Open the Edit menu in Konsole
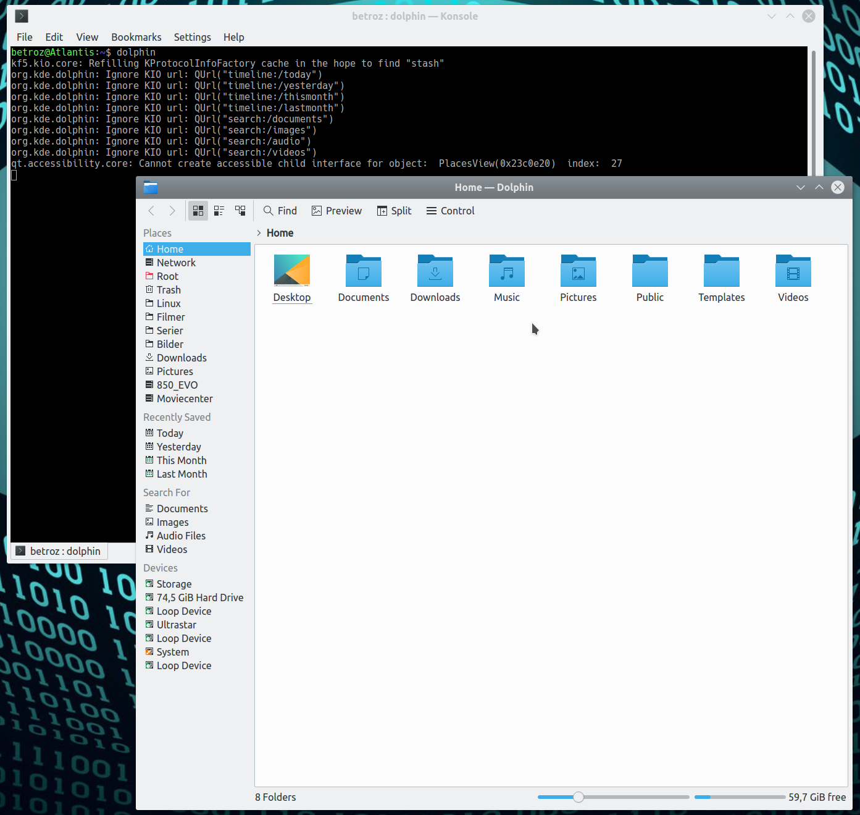Image resolution: width=860 pixels, height=815 pixels. coord(54,37)
